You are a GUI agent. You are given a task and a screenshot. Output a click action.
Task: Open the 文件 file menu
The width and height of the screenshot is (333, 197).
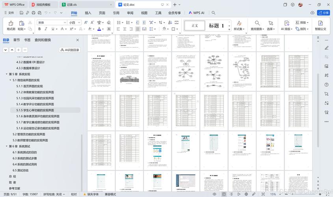9,13
